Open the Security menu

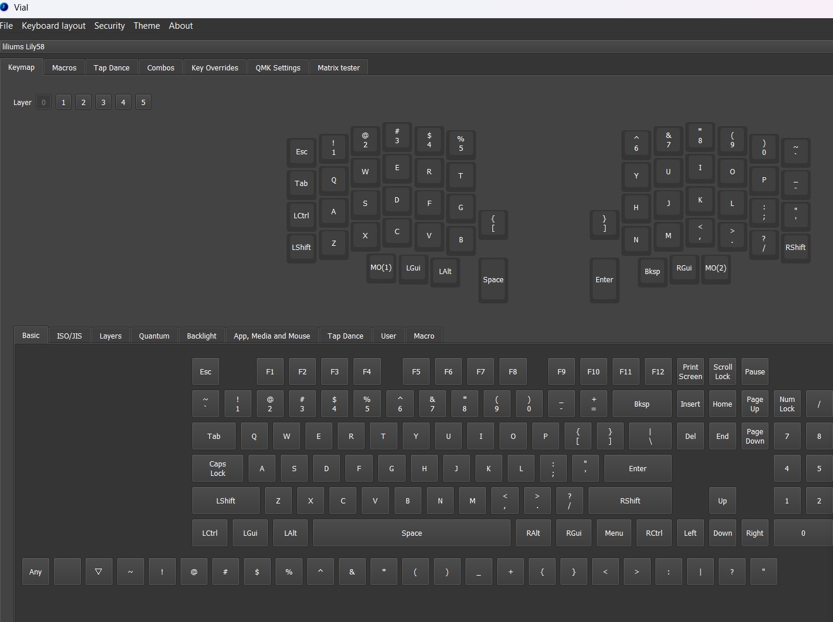110,26
